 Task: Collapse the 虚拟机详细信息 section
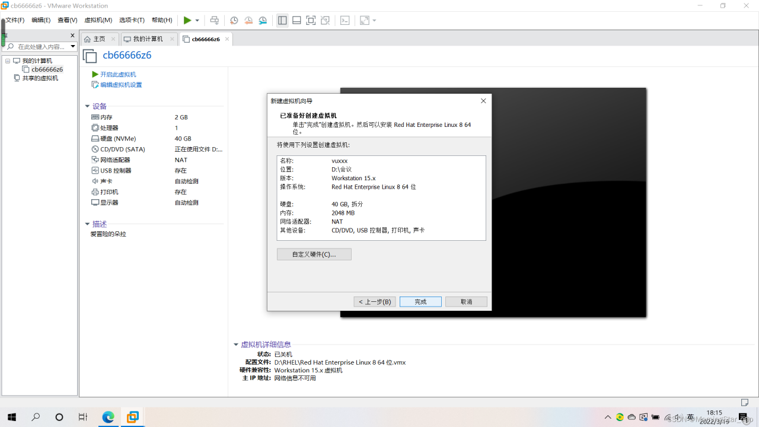coord(236,345)
